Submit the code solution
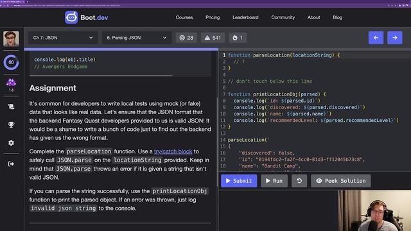The width and height of the screenshot is (411, 231). tap(239, 181)
